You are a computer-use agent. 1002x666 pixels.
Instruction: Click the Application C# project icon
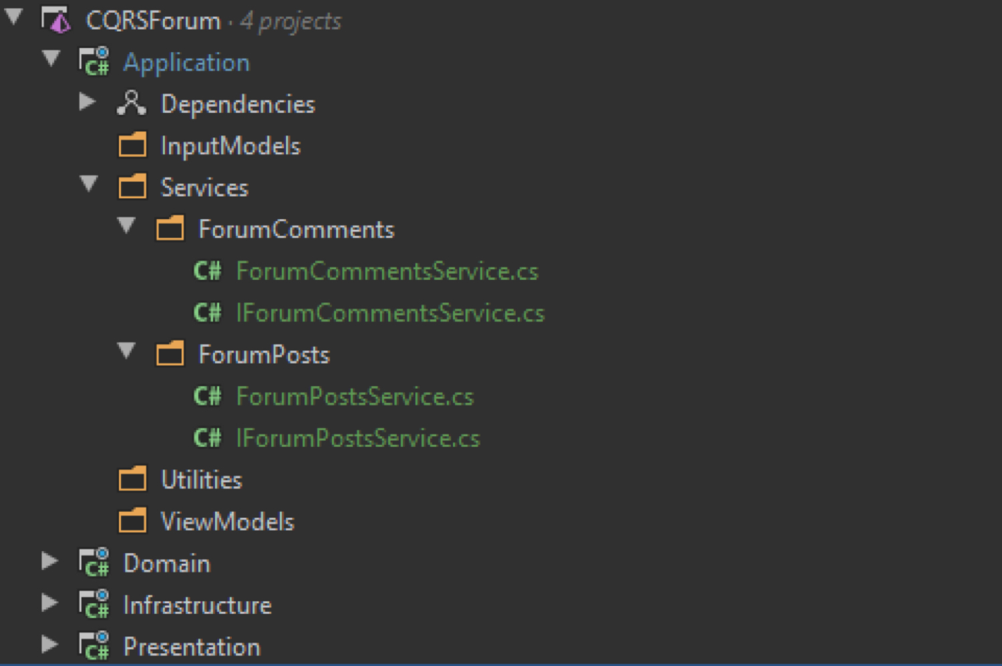tap(94, 62)
